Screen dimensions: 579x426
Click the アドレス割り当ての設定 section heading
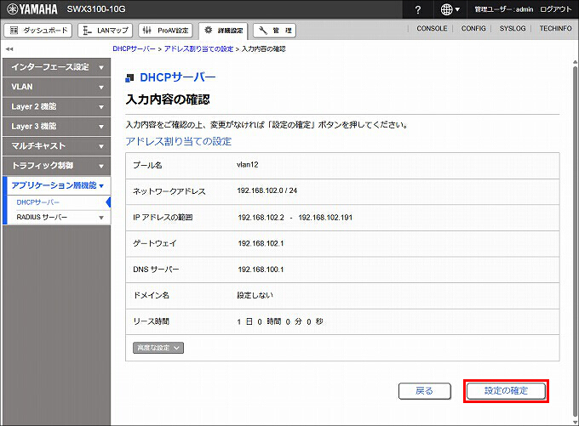point(178,142)
